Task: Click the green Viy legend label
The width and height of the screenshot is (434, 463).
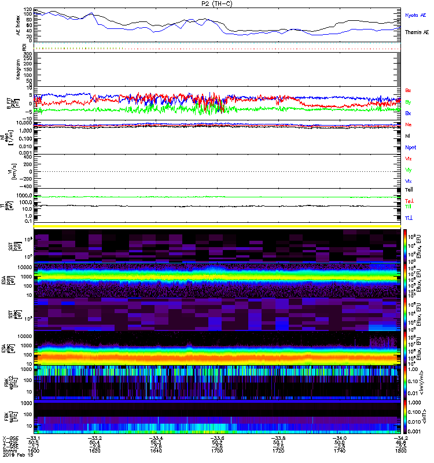Action: (x=408, y=170)
